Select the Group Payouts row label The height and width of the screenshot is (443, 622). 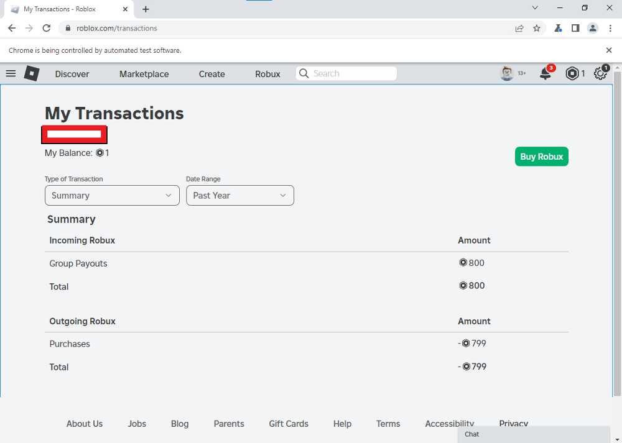click(x=78, y=263)
